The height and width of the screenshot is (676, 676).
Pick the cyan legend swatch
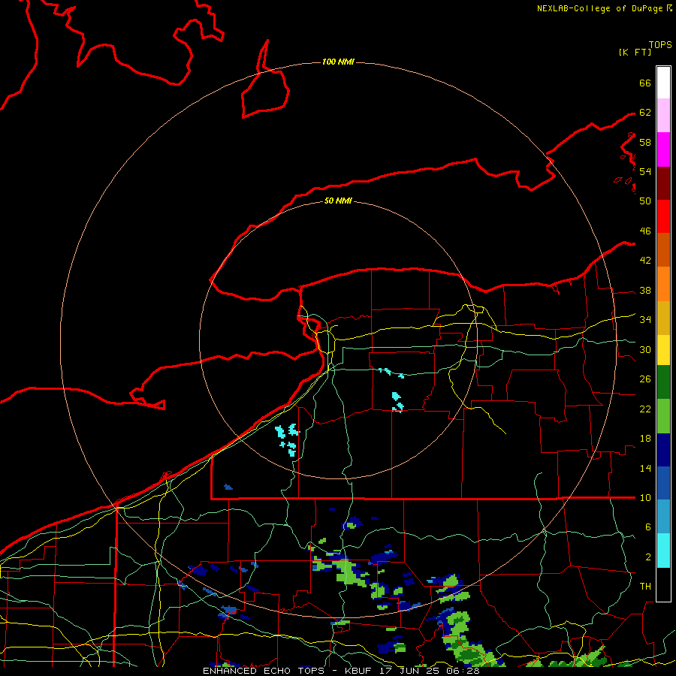pyautogui.click(x=663, y=551)
